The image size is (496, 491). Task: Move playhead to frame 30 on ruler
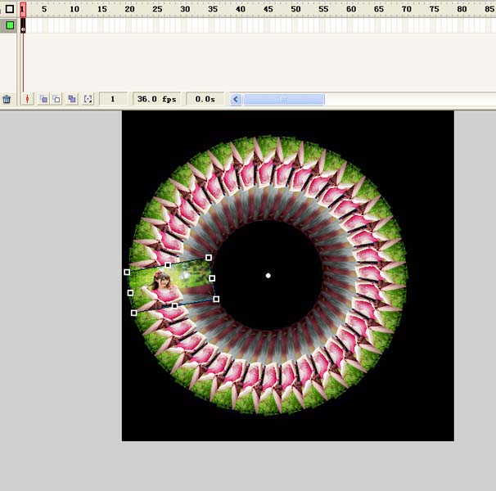(x=185, y=9)
